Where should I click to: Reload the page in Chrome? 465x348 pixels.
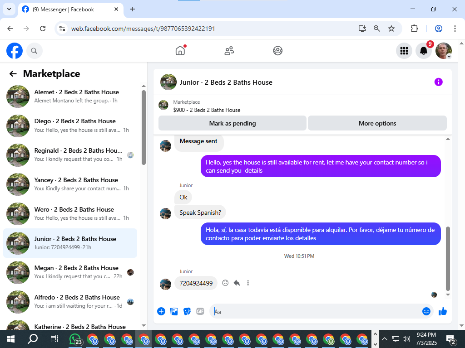[43, 29]
